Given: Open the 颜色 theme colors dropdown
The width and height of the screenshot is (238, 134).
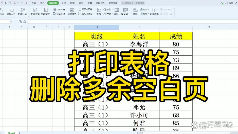Looking at the screenshot, I should click(108, 9).
